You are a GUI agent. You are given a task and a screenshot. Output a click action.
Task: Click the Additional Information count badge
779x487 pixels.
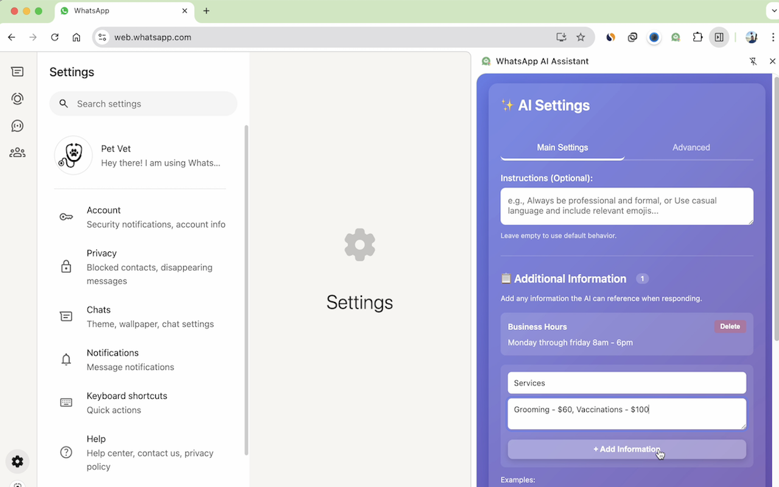point(642,279)
